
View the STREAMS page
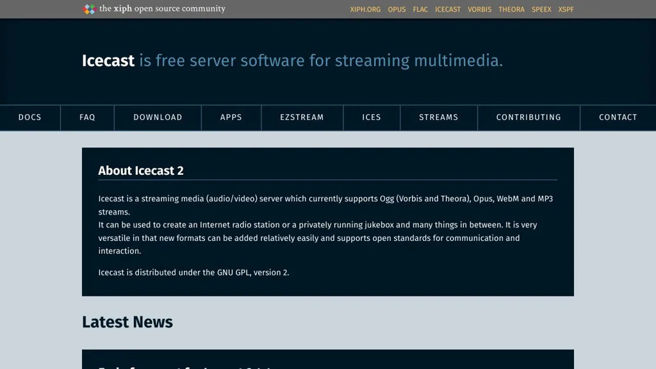(439, 117)
